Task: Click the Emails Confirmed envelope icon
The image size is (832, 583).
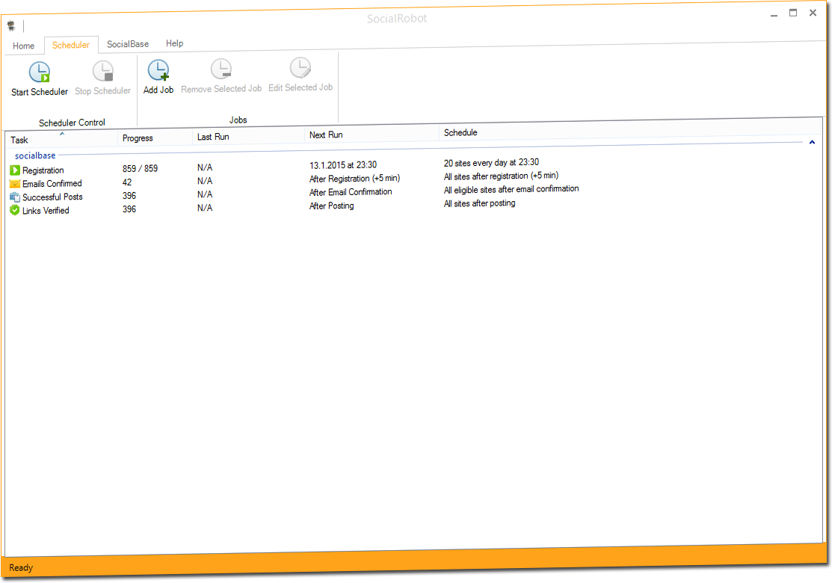Action: pos(15,184)
